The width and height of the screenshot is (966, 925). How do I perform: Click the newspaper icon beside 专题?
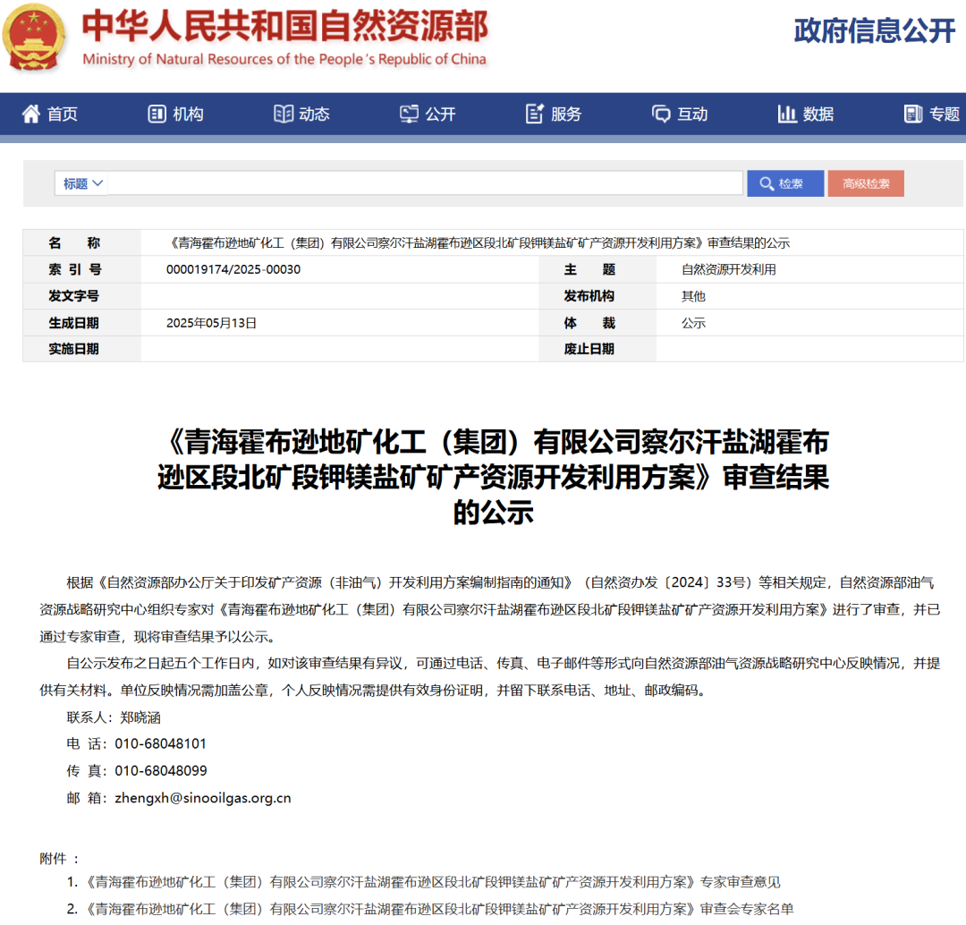pyautogui.click(x=913, y=114)
